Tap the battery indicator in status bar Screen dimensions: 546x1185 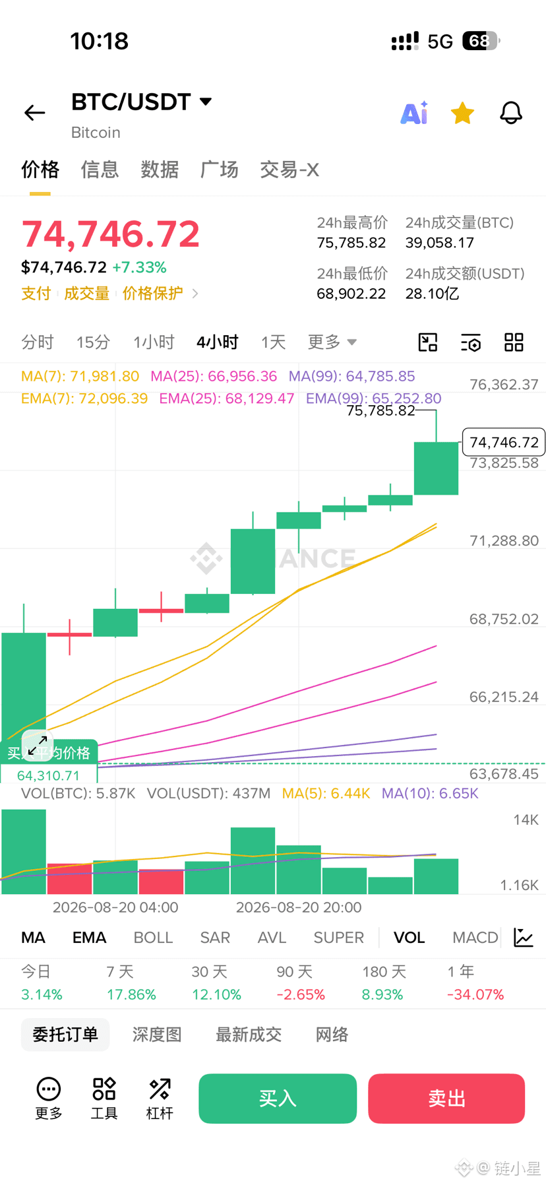click(481, 42)
